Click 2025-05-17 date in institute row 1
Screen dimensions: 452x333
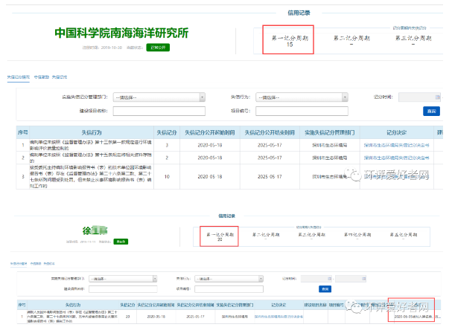click(270, 146)
